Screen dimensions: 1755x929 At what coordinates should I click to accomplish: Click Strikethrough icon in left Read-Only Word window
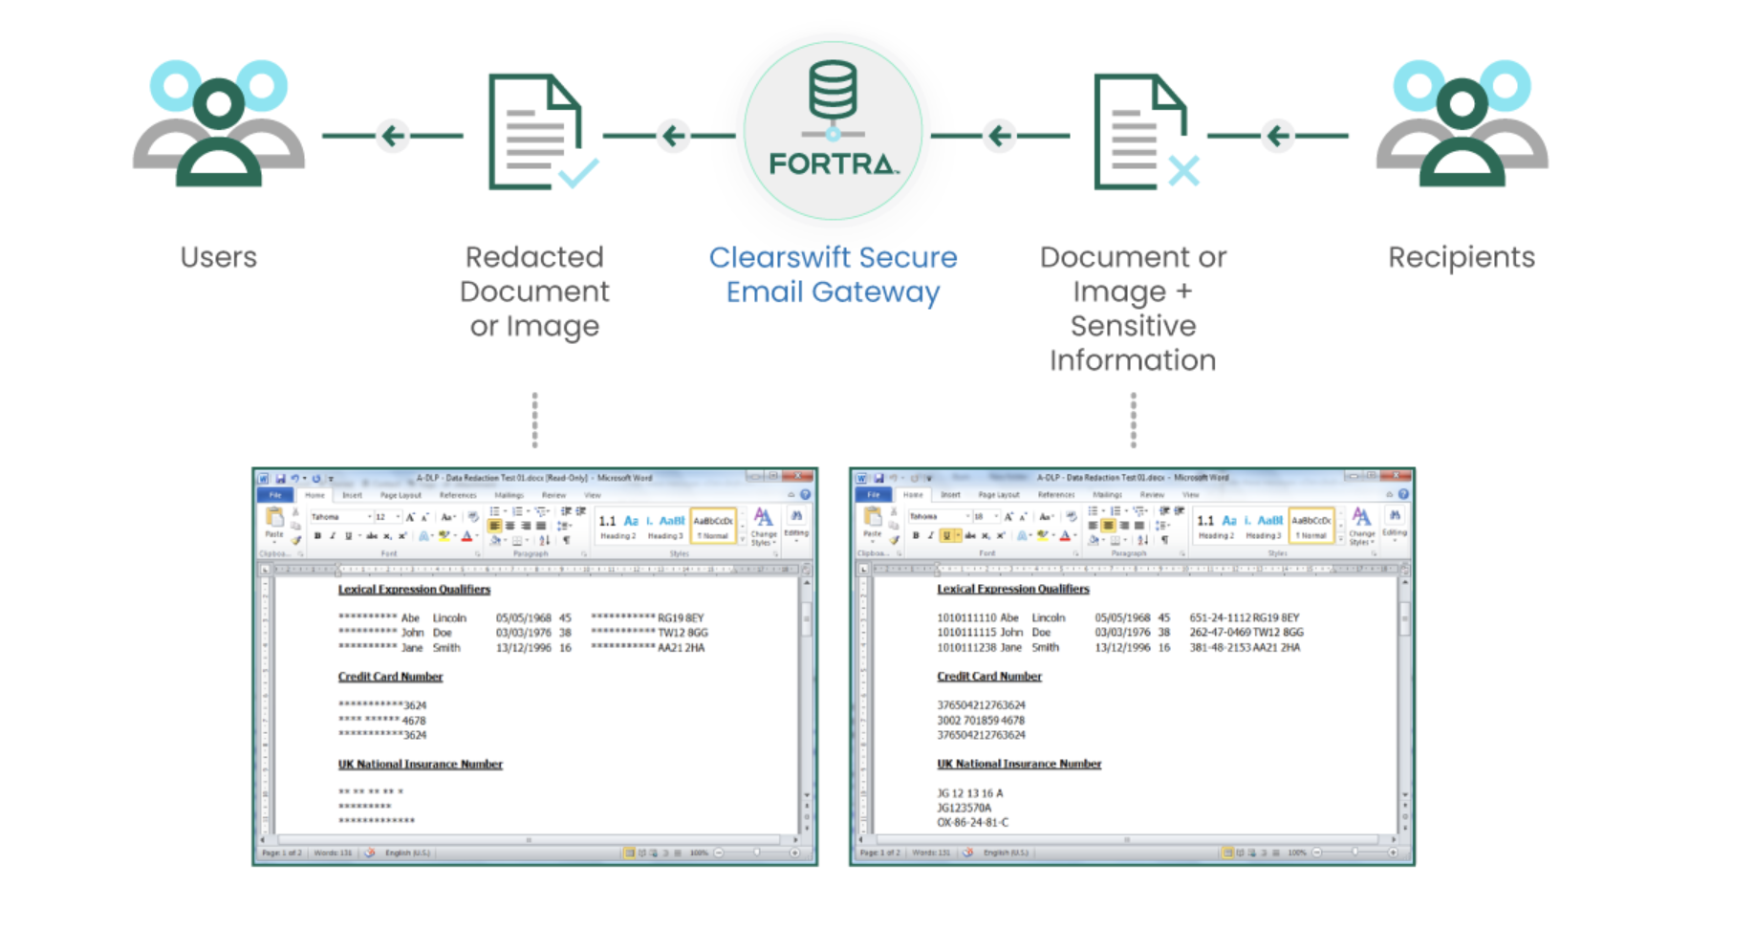pos(372,536)
